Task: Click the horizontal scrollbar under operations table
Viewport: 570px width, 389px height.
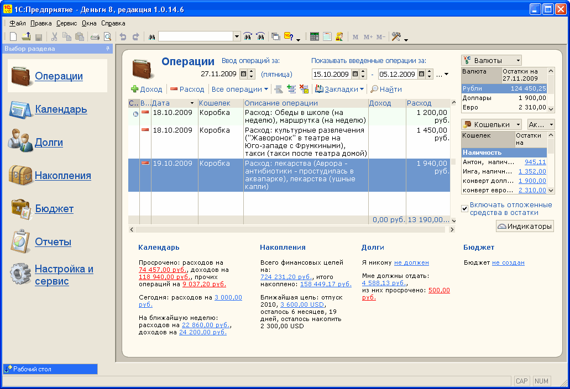Action: [x=292, y=229]
